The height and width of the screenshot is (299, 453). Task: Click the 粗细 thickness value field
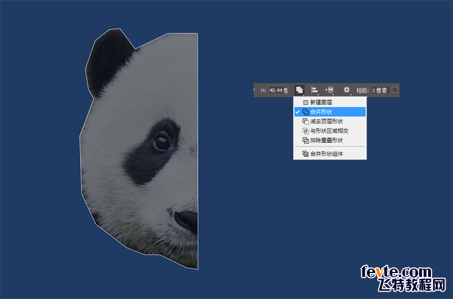click(380, 90)
